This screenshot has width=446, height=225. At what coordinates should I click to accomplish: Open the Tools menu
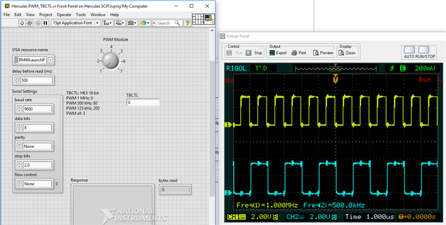coord(81,14)
